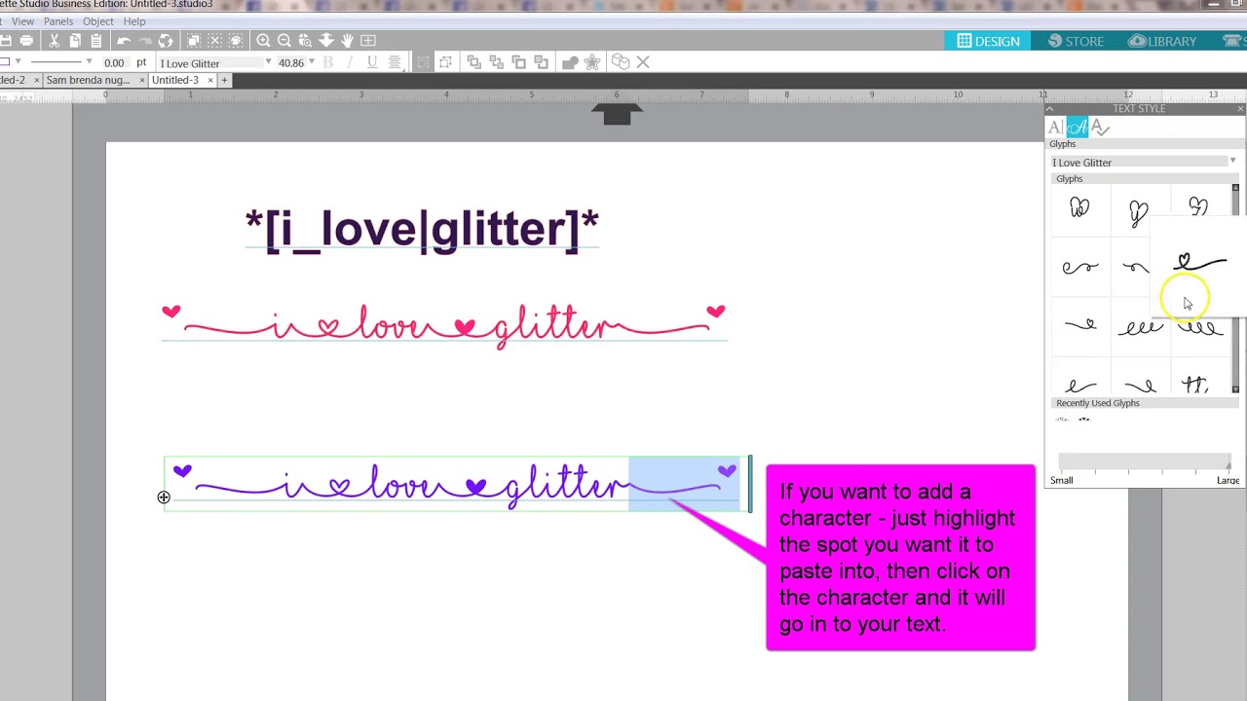Click the Select All toolbar icon
Screen dimensions: 1247x701
194,41
